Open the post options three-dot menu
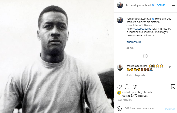The height and width of the screenshot is (113, 177). pyautogui.click(x=172, y=5)
